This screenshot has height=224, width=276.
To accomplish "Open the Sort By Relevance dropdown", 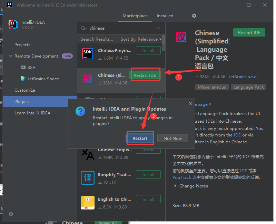I will (141, 39).
